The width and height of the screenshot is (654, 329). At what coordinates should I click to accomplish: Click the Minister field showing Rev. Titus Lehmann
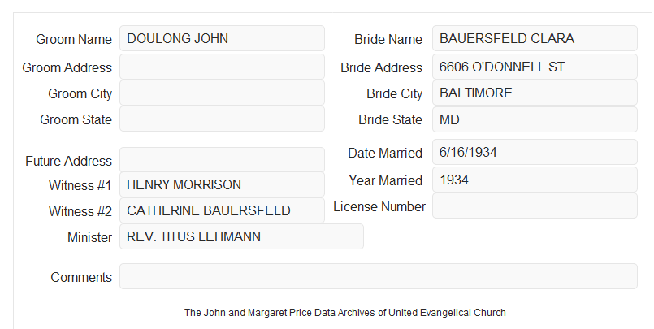pos(241,236)
